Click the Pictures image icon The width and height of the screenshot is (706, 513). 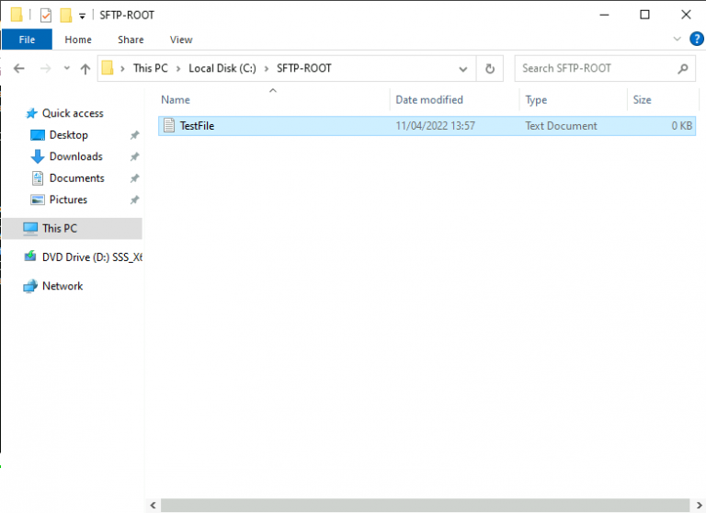coord(38,199)
